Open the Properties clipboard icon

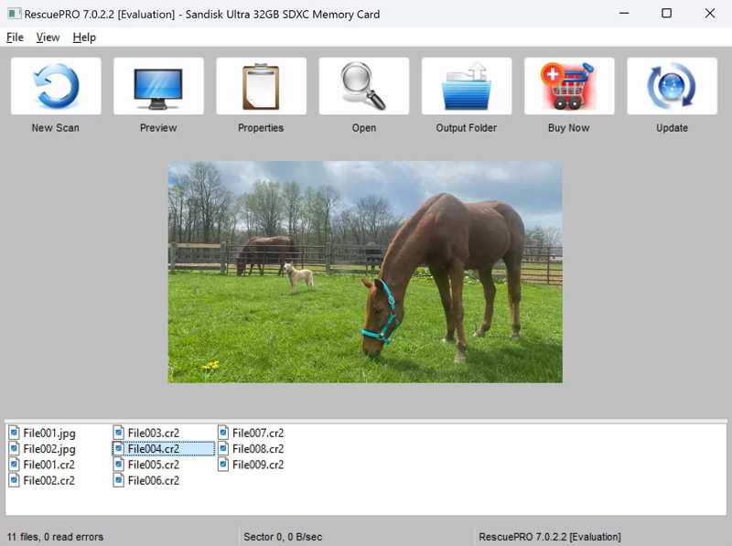(x=261, y=87)
